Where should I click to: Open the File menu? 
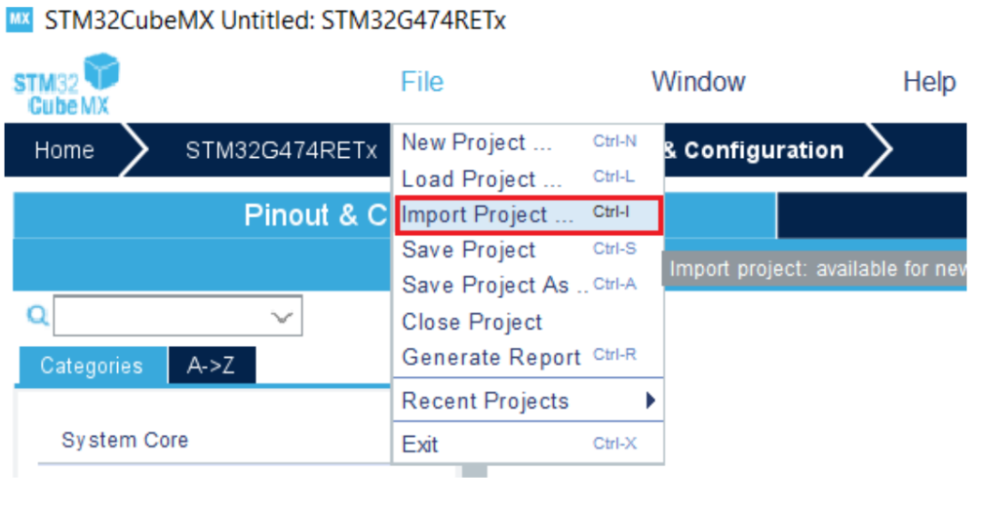click(x=422, y=82)
